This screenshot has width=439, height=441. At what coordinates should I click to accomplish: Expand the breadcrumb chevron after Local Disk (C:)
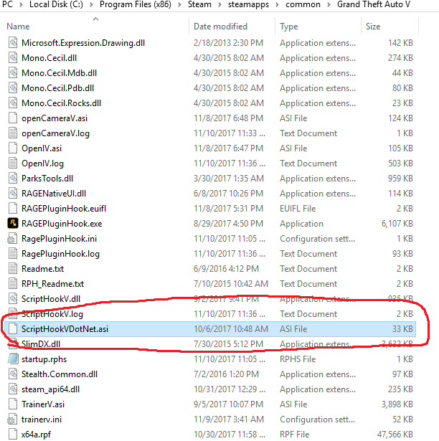pyautogui.click(x=91, y=5)
